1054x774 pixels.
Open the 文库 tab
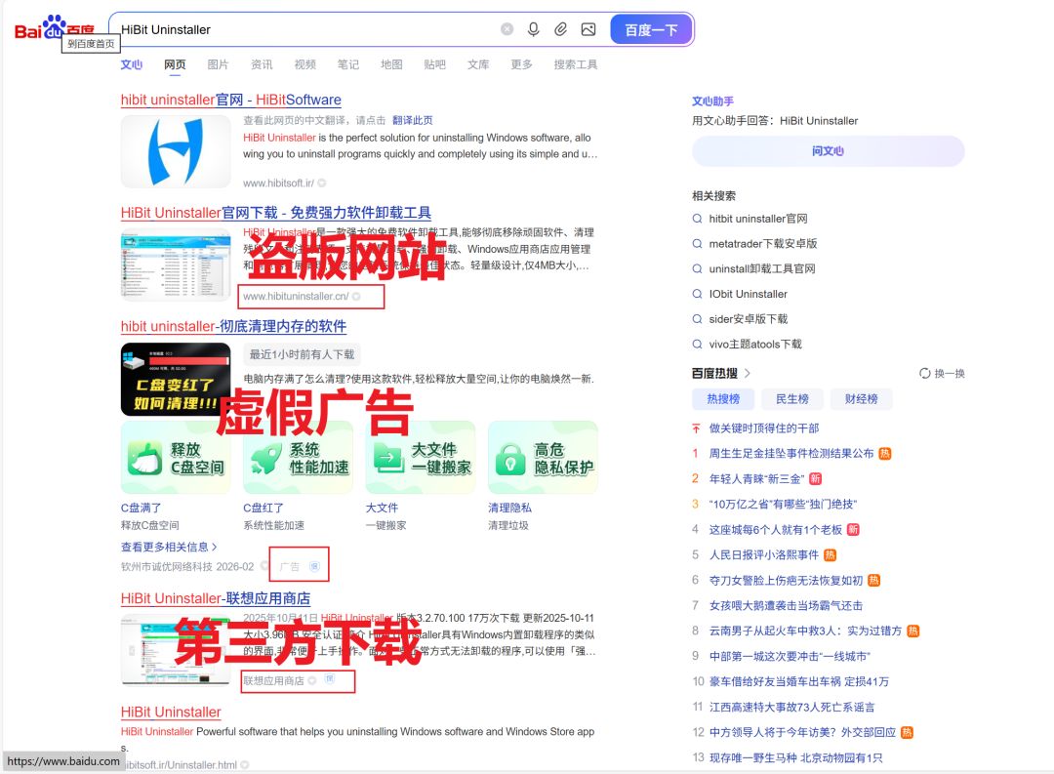478,64
